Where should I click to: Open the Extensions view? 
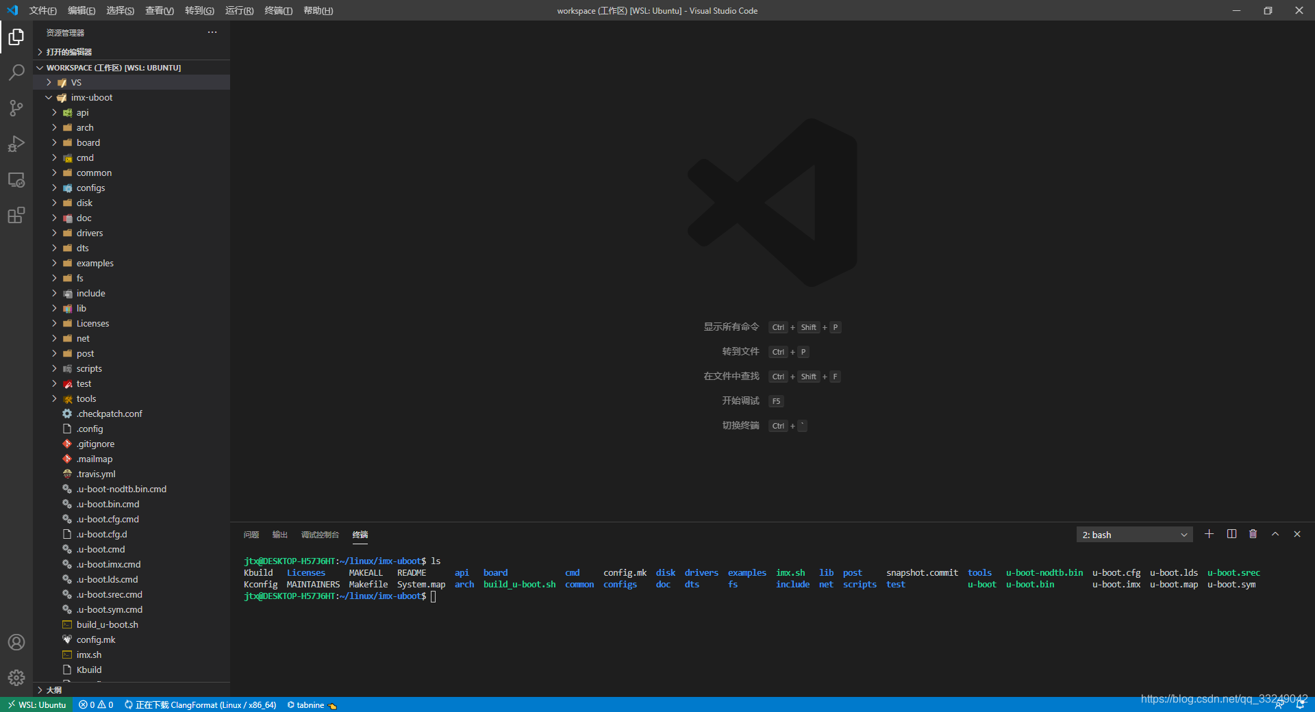click(16, 216)
